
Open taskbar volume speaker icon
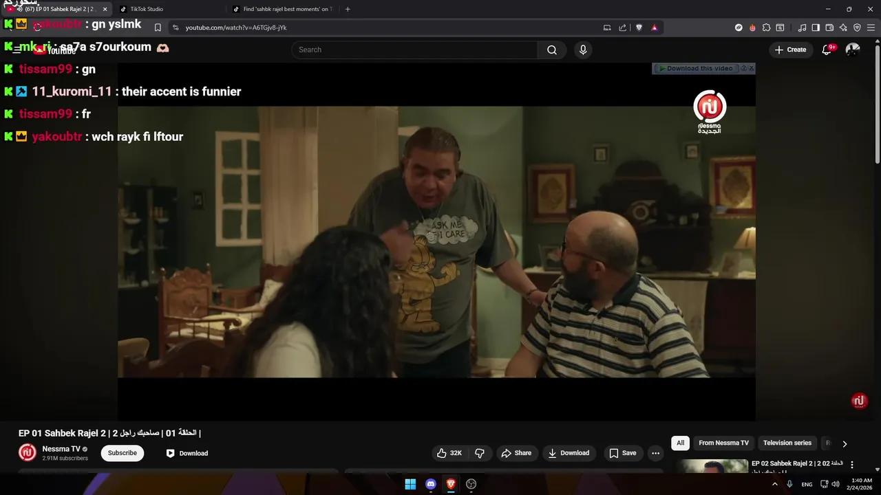point(836,484)
